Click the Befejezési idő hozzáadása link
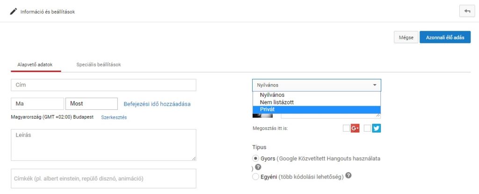Screen dimensions: 479x194 point(157,104)
